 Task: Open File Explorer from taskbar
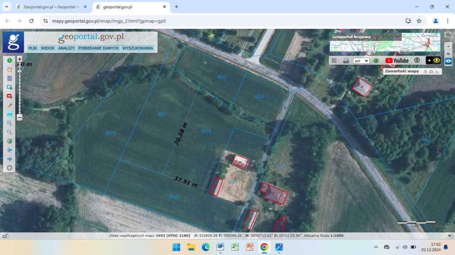191,247
